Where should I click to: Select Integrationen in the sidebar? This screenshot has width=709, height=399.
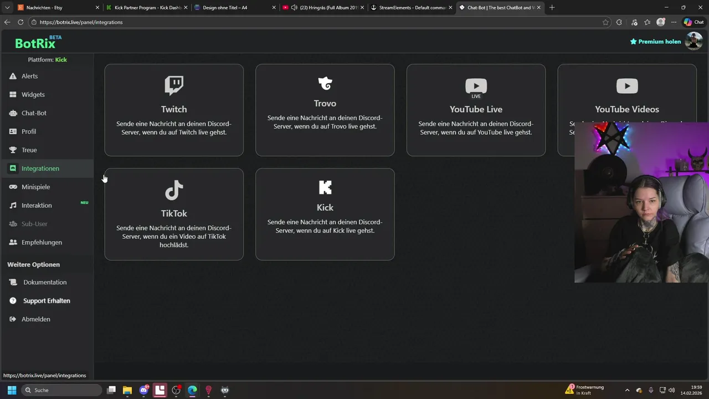coord(47,168)
